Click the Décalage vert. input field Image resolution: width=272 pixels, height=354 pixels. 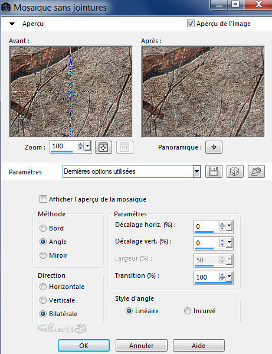[x=207, y=243]
